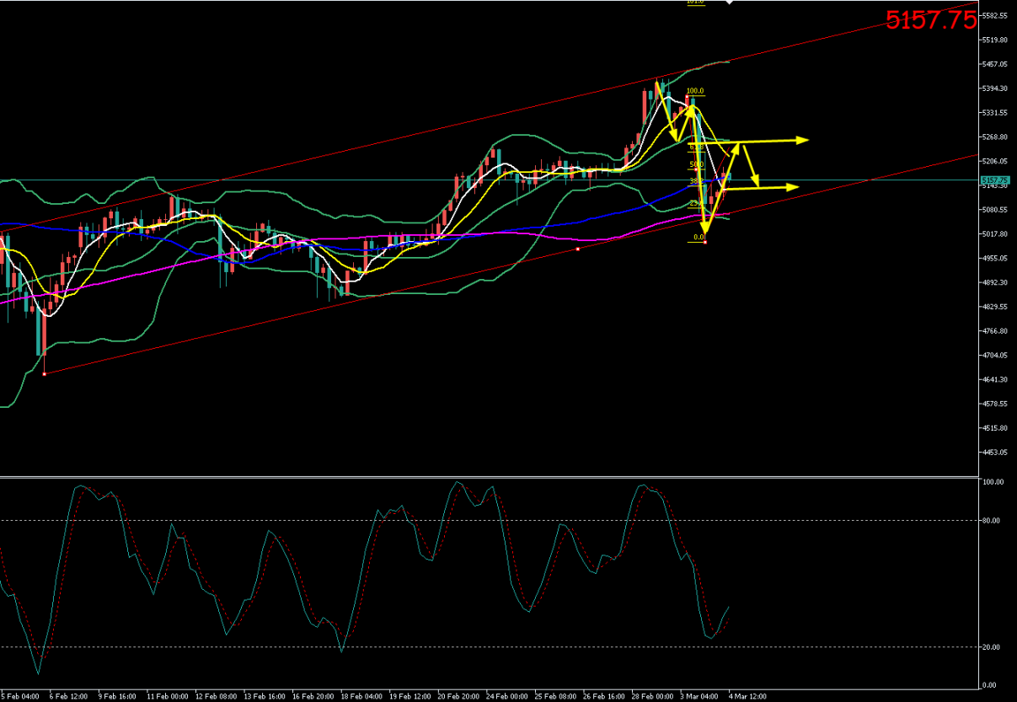The image size is (1017, 702).
Task: Click the 4 Mar 12:00 time label
Action: point(747,697)
